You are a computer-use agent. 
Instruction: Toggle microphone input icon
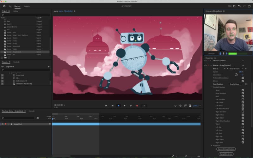point(227,53)
